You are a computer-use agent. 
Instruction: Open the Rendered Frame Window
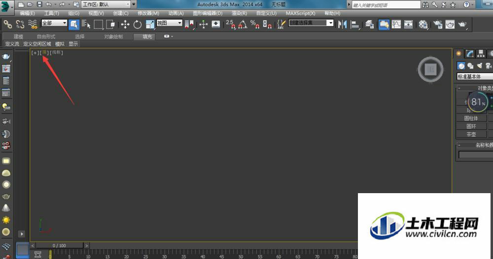coord(450,24)
